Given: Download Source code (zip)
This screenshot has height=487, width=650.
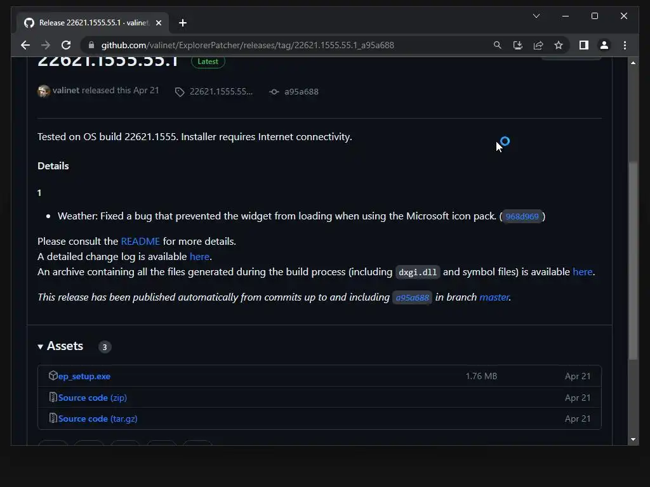Looking at the screenshot, I should point(93,398).
